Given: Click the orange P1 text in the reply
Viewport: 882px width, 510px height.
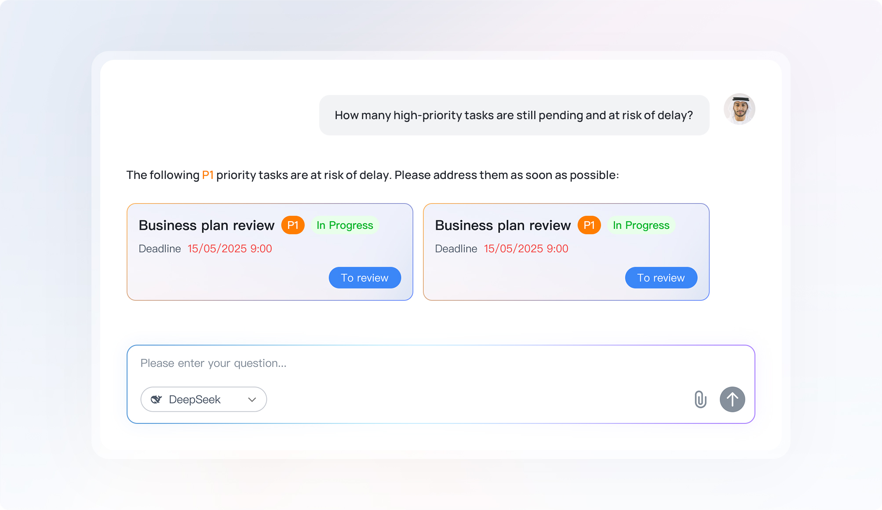Looking at the screenshot, I should point(208,175).
